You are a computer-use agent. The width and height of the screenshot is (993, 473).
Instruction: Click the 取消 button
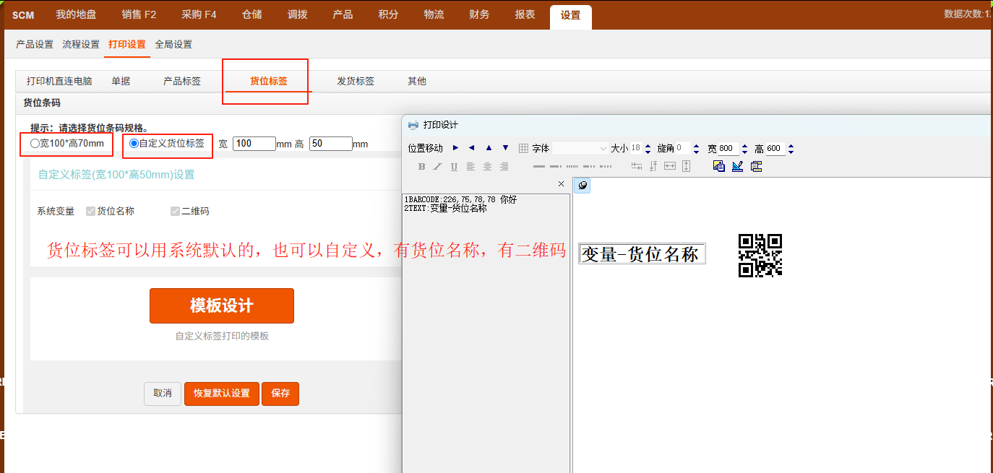[x=163, y=394]
